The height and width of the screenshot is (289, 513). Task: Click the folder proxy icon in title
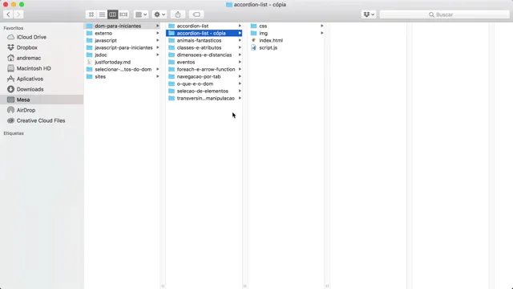(229, 5)
